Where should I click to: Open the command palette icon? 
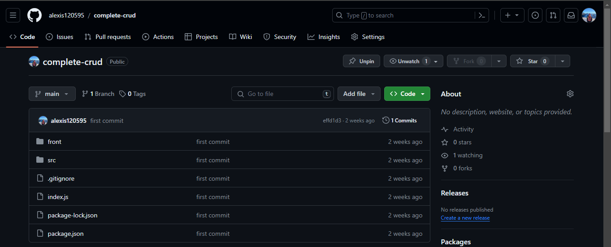click(482, 15)
